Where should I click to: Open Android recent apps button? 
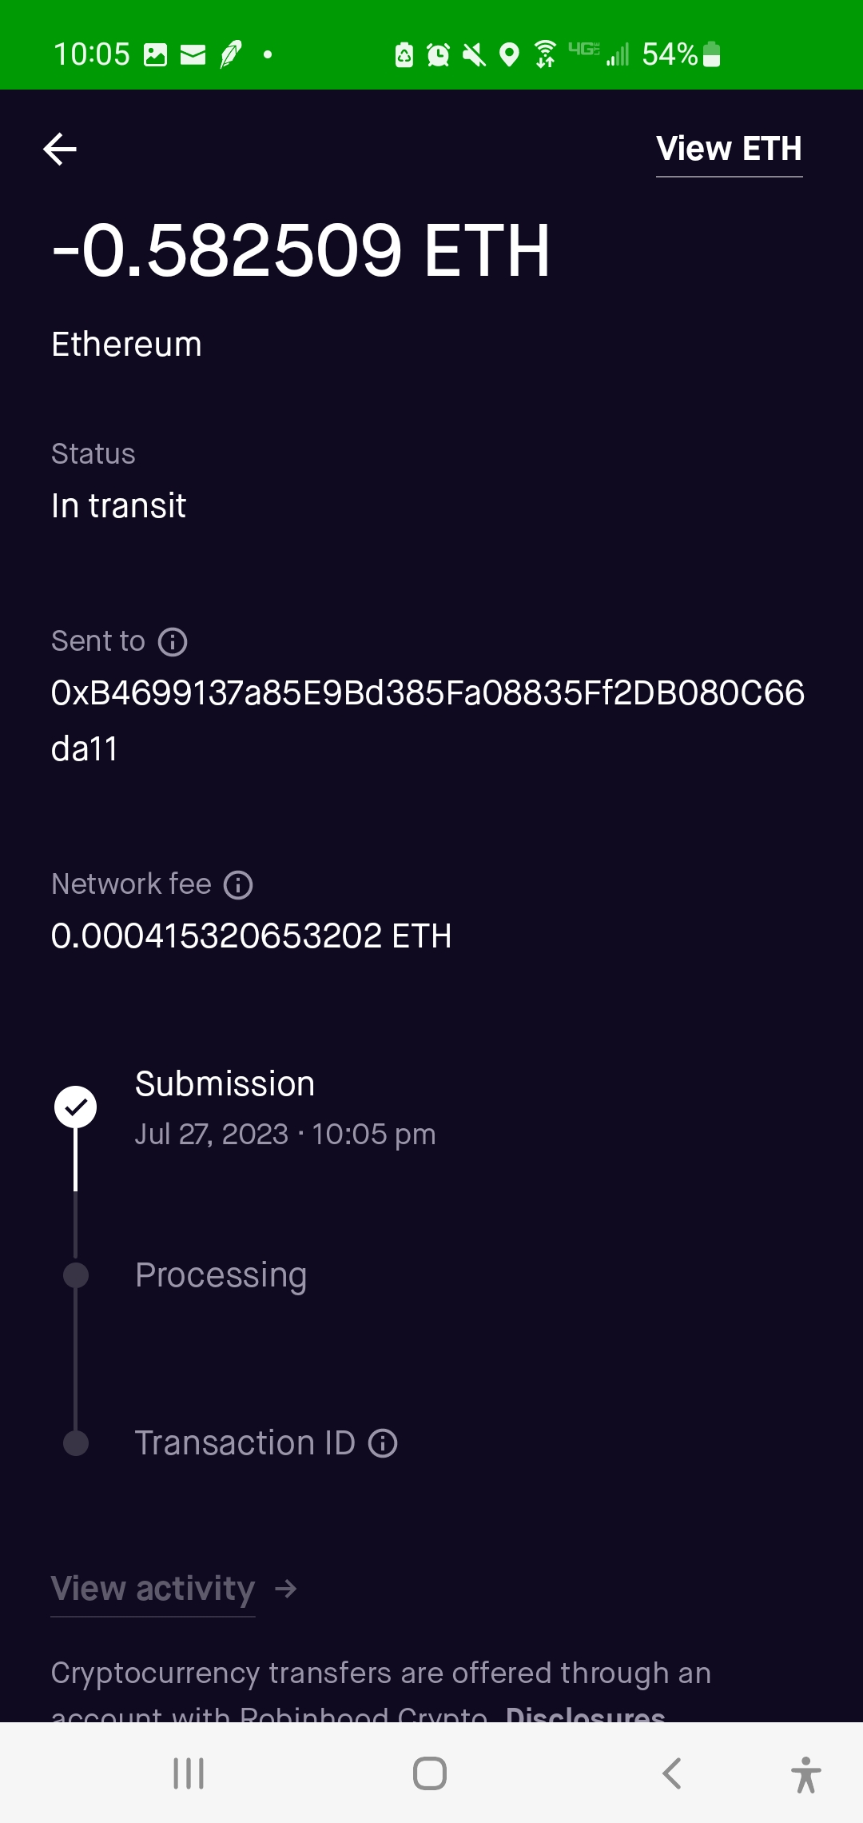click(189, 1773)
